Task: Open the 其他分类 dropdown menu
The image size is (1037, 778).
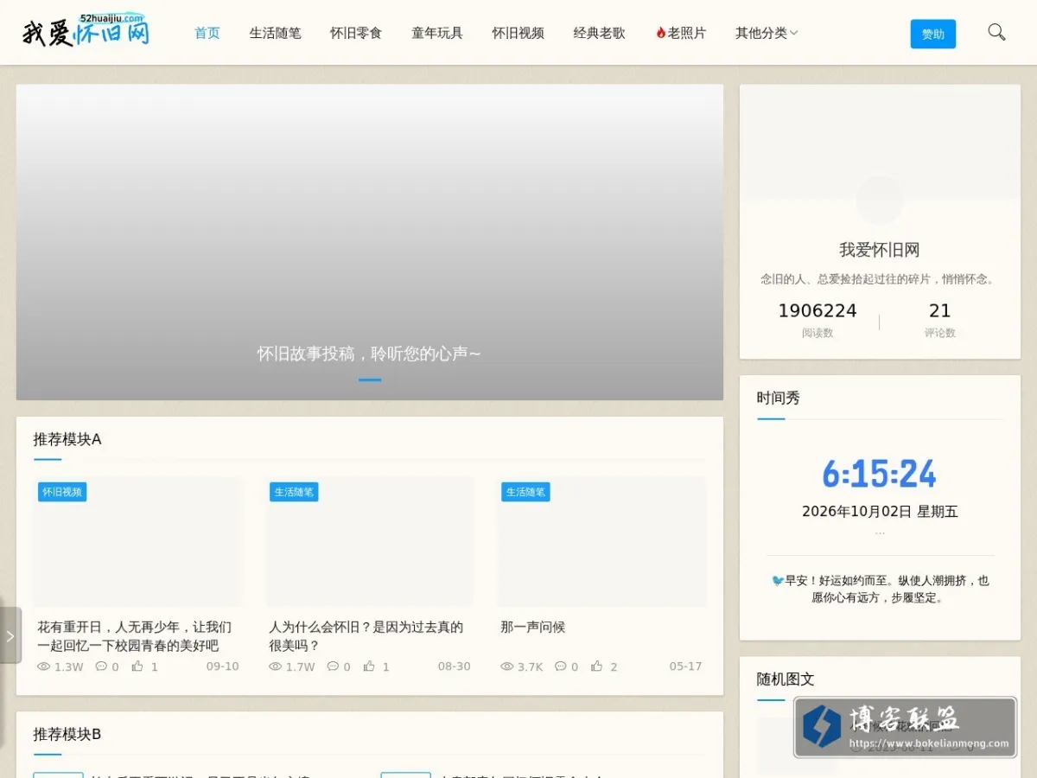Action: (767, 33)
